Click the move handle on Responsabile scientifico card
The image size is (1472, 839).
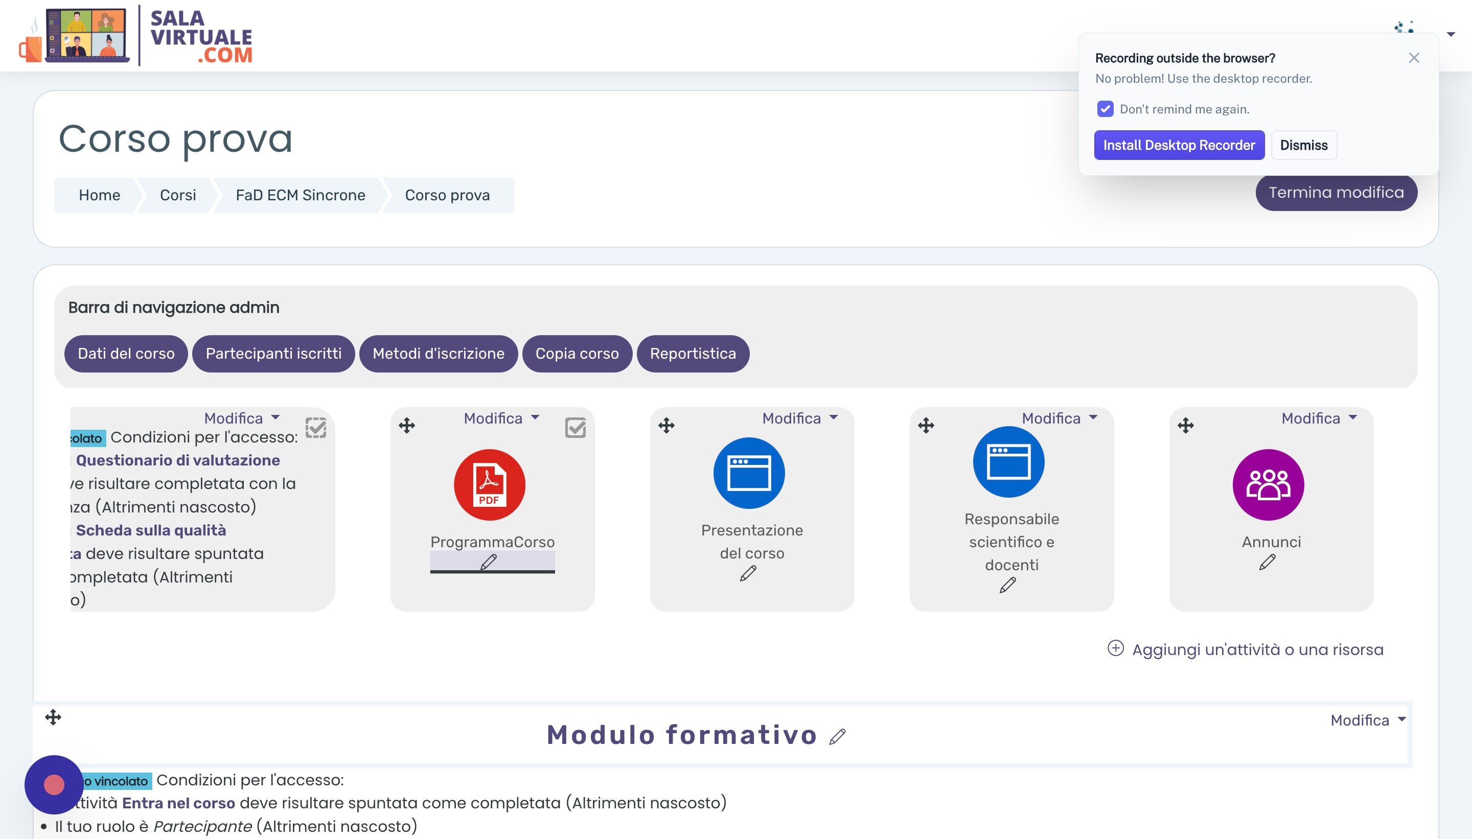coord(926,426)
